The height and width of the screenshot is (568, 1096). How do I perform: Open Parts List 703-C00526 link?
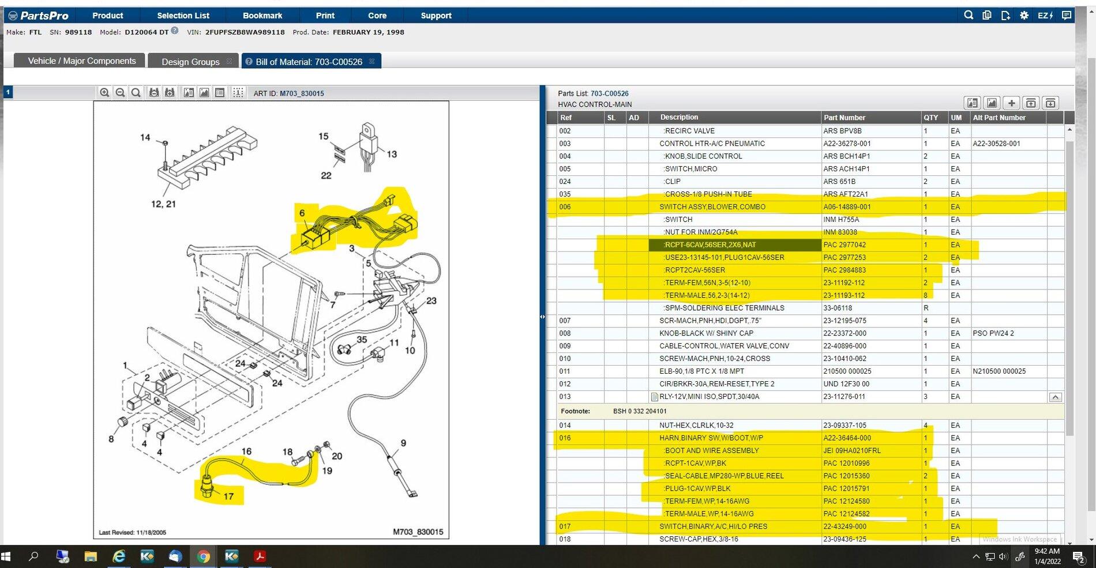[x=609, y=93]
